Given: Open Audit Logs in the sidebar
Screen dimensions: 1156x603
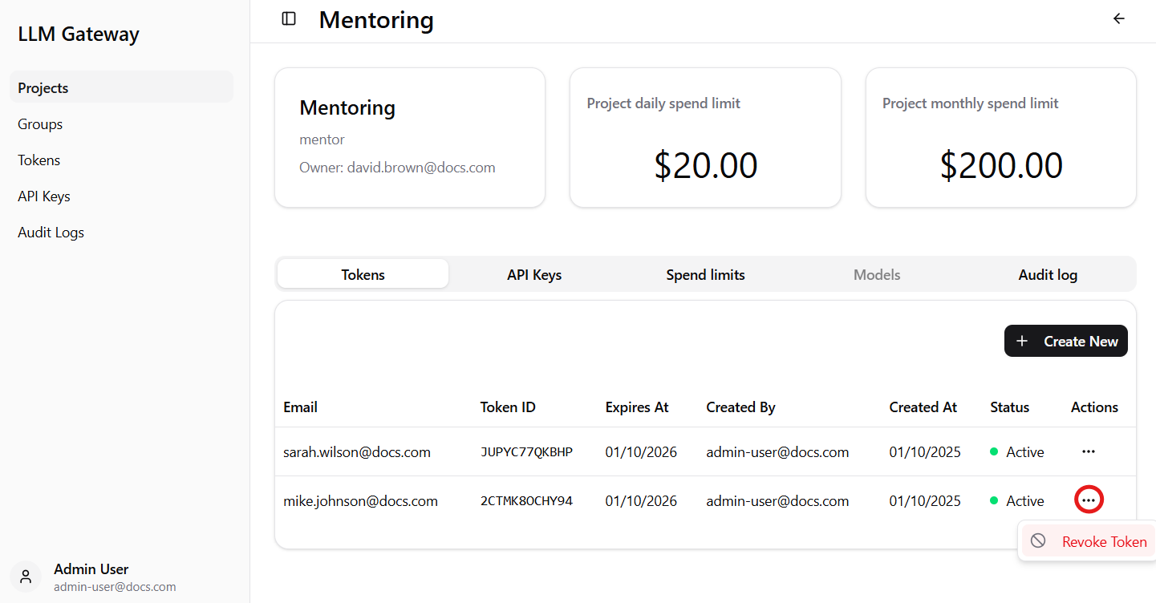Looking at the screenshot, I should click(x=51, y=233).
